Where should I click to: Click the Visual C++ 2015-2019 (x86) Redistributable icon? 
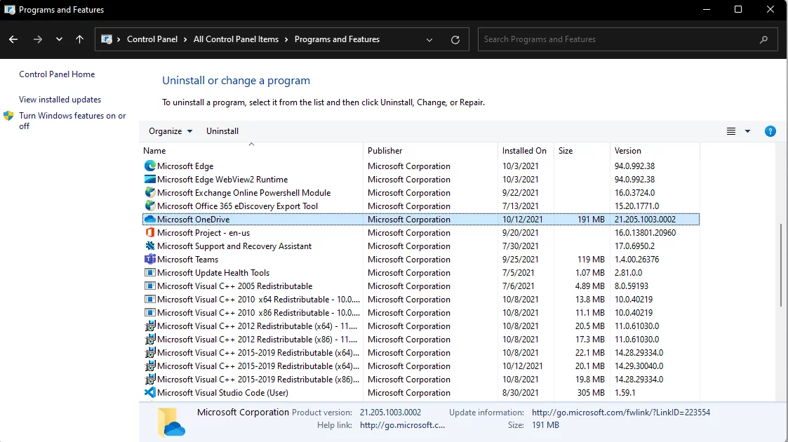click(149, 380)
